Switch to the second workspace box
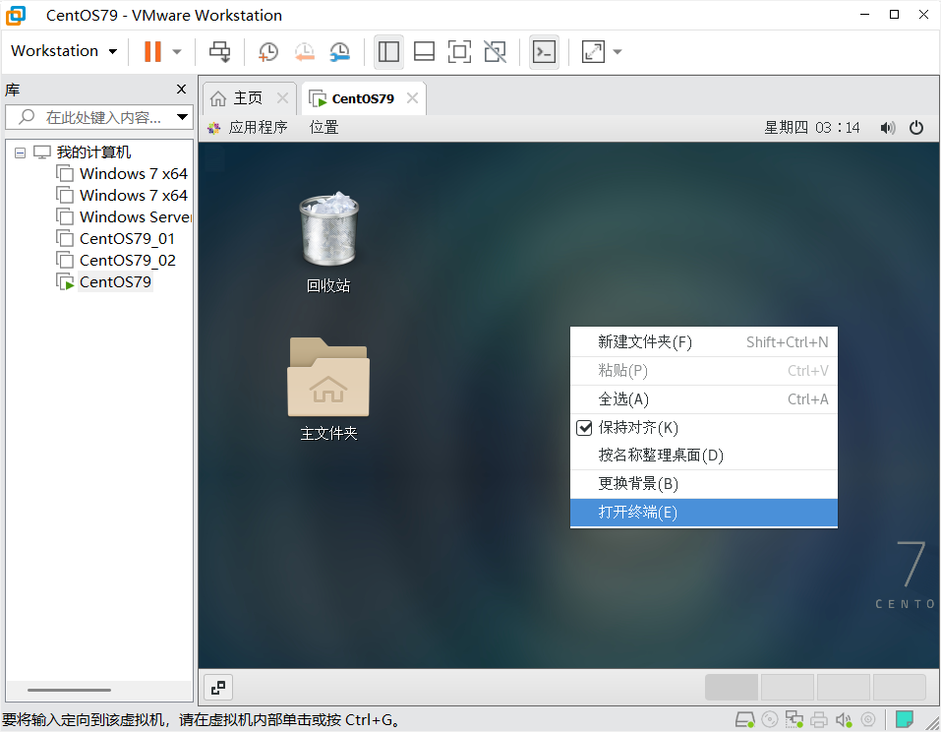The height and width of the screenshot is (732, 941). [788, 688]
